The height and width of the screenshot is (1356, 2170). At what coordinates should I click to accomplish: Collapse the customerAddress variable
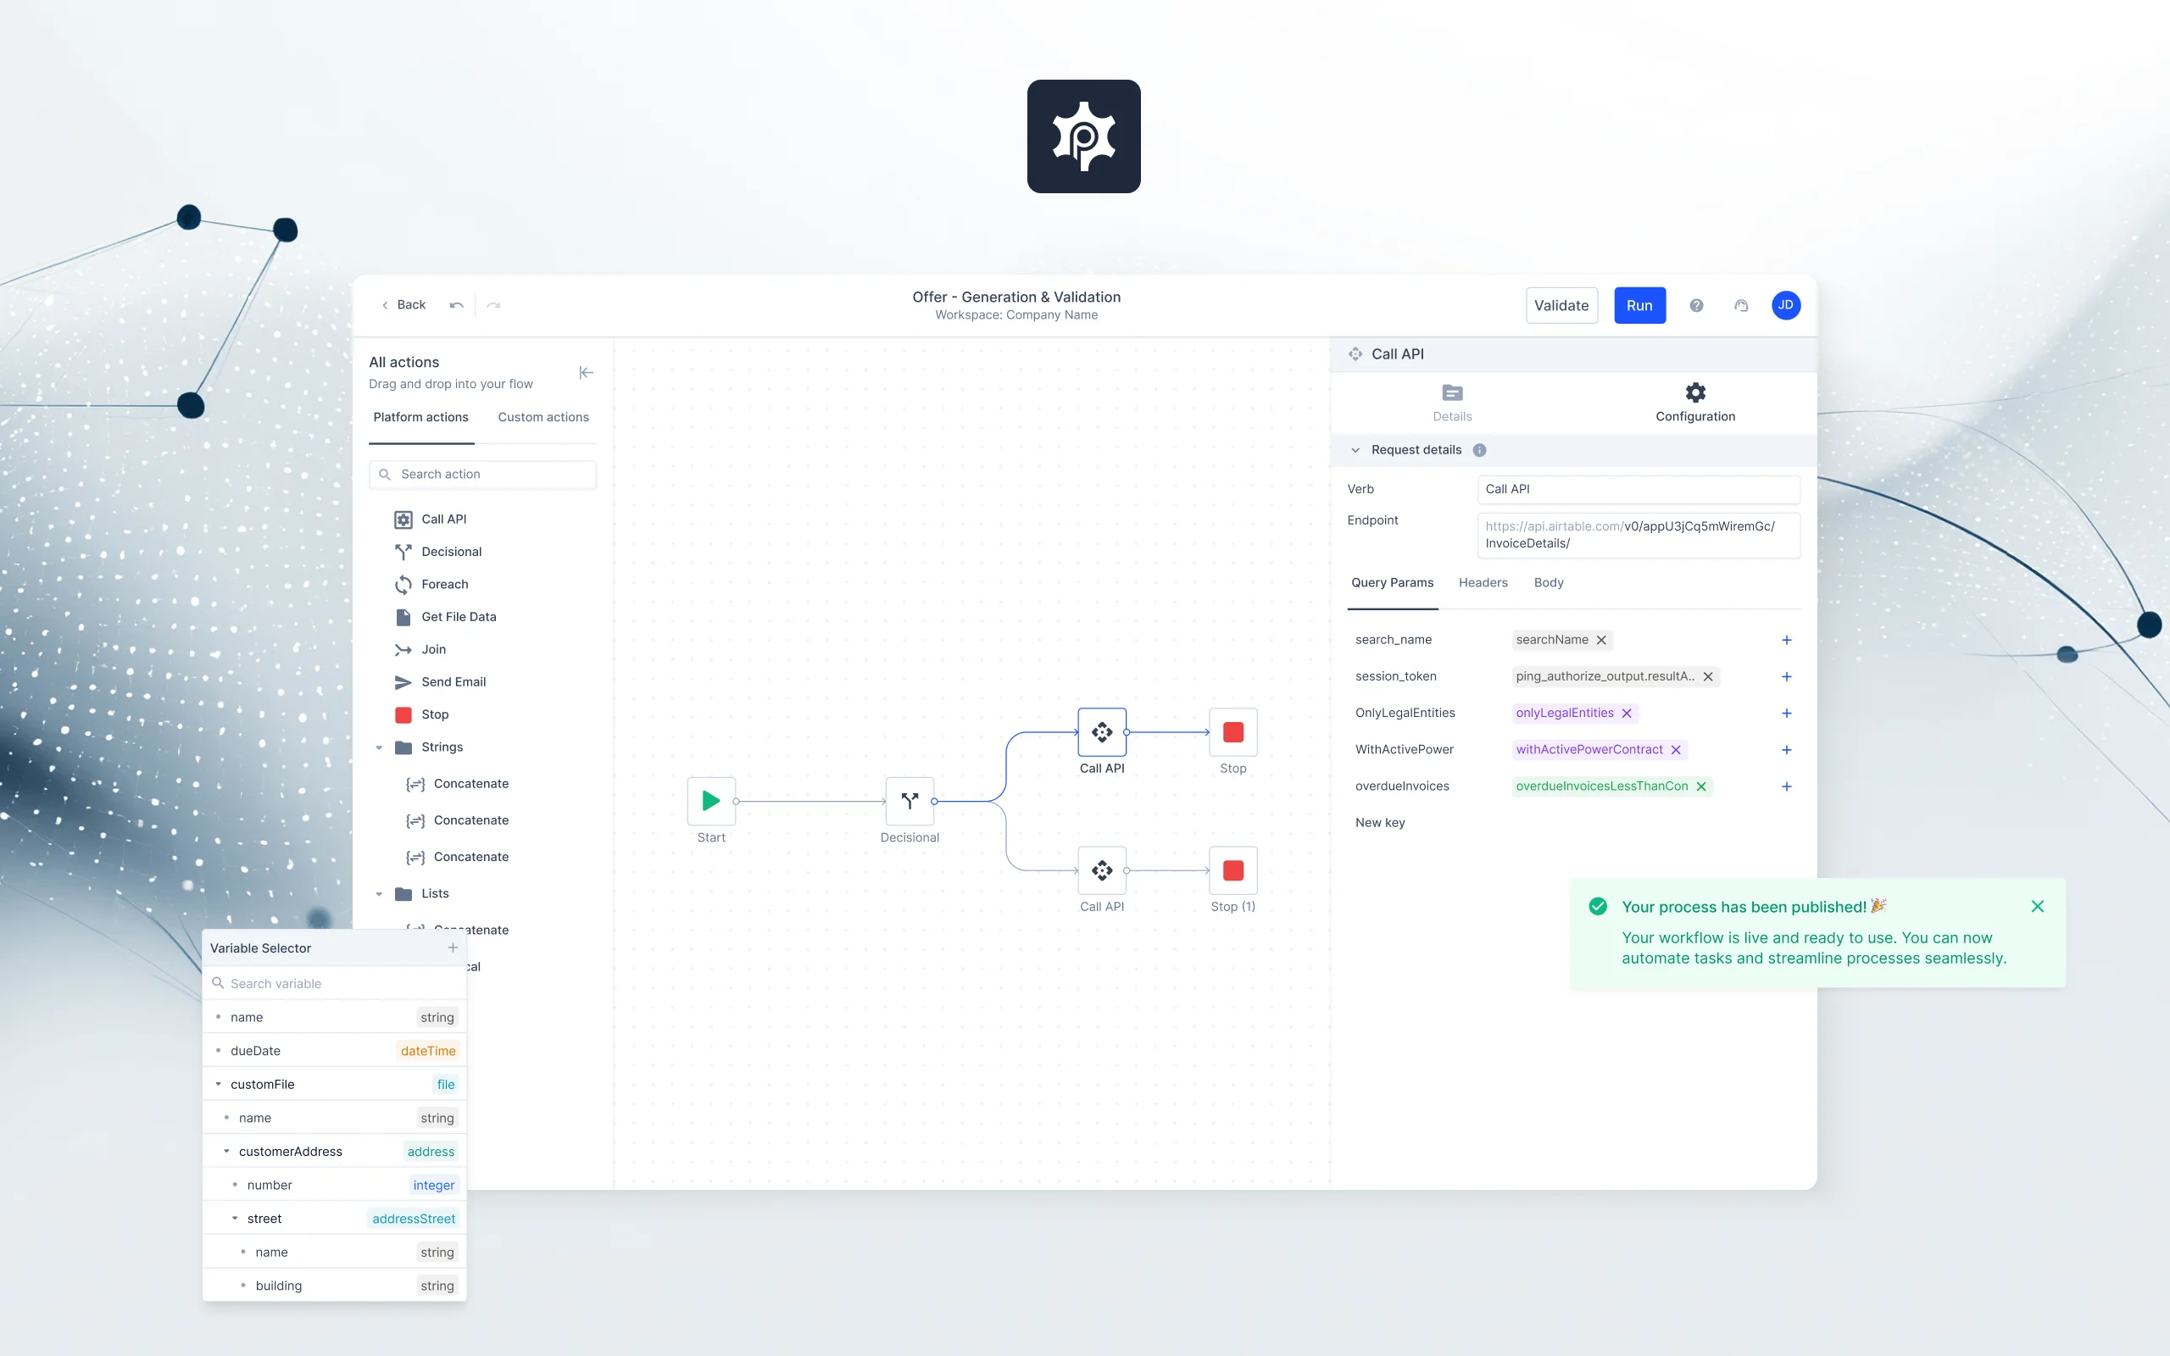coord(226,1152)
